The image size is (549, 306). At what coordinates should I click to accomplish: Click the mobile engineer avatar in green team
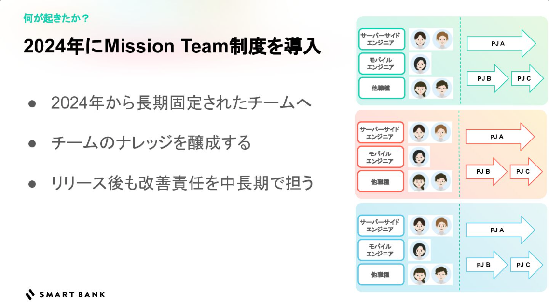[420, 64]
